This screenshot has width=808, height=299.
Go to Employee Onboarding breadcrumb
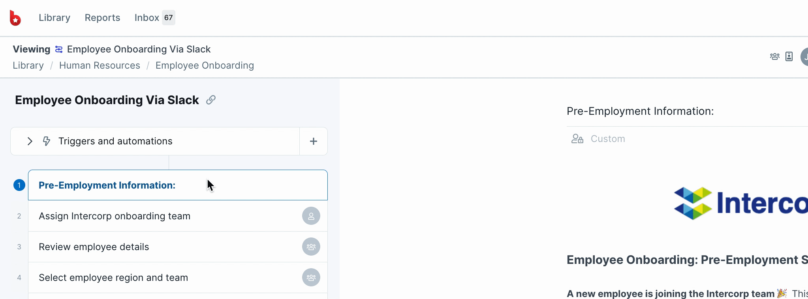[205, 65]
